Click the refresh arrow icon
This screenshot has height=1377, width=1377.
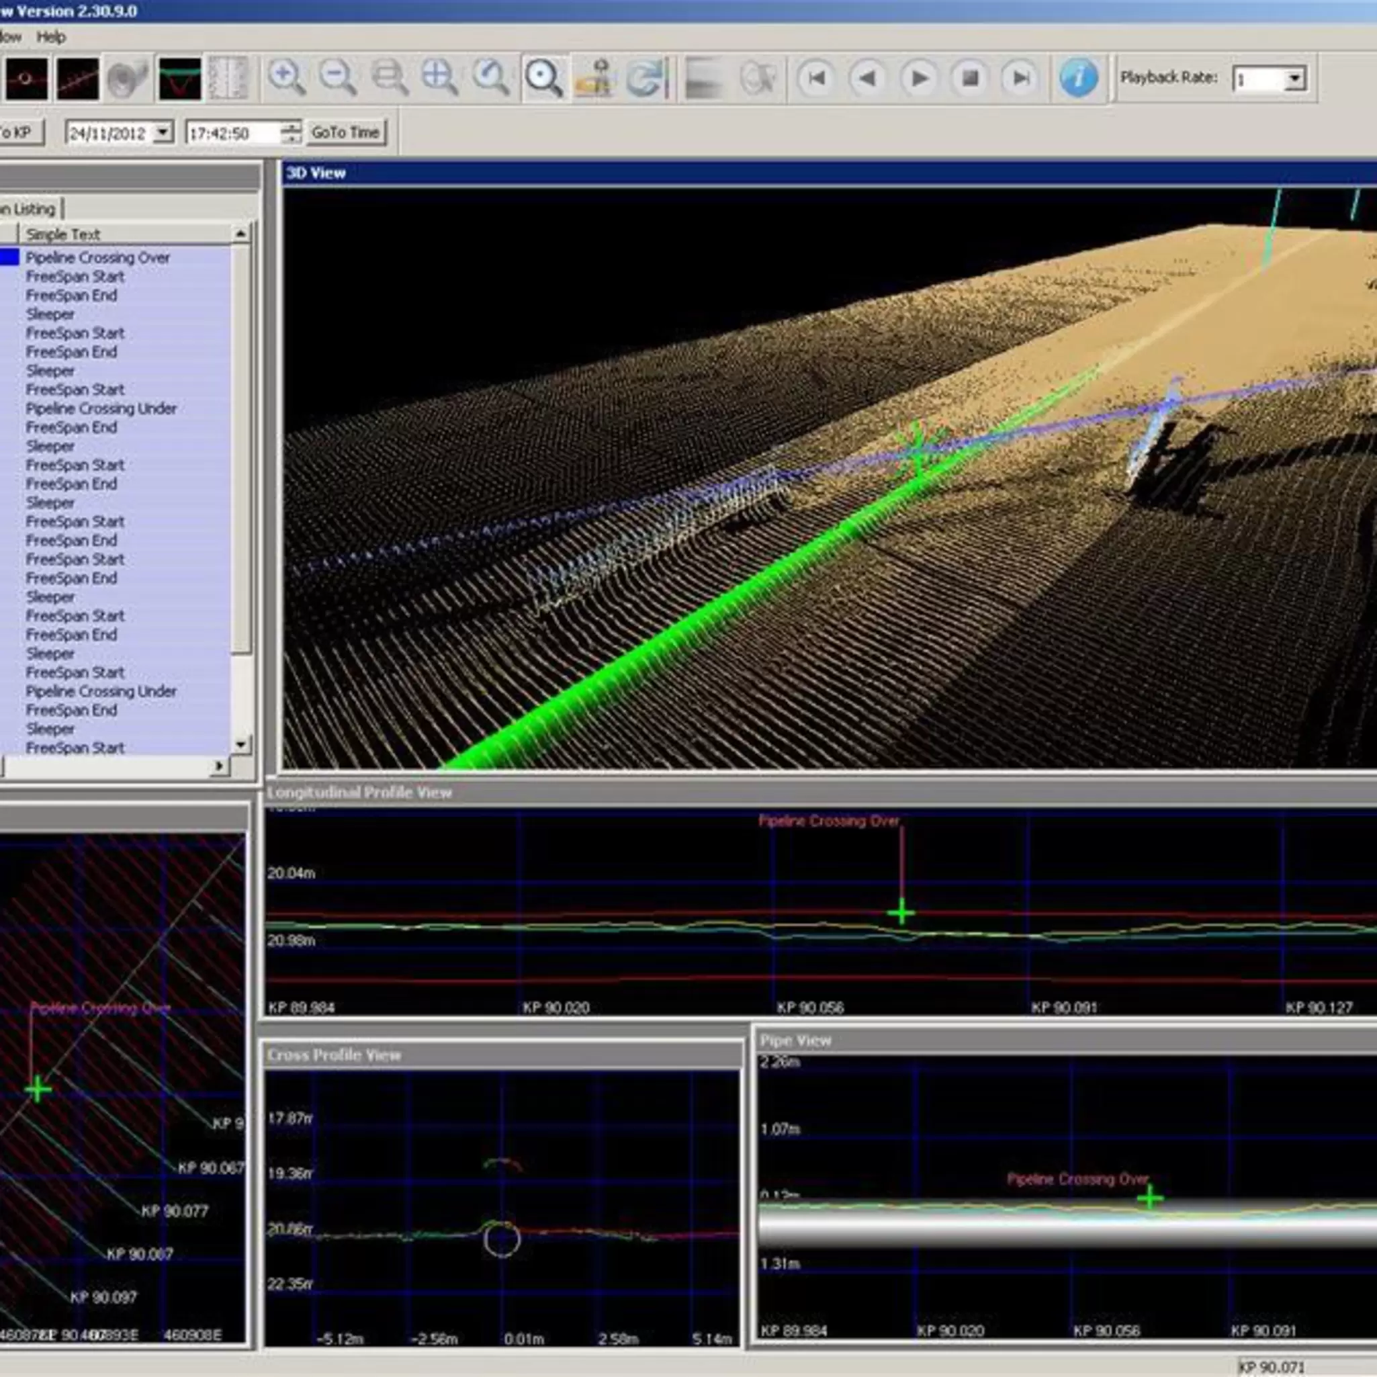[x=647, y=78]
